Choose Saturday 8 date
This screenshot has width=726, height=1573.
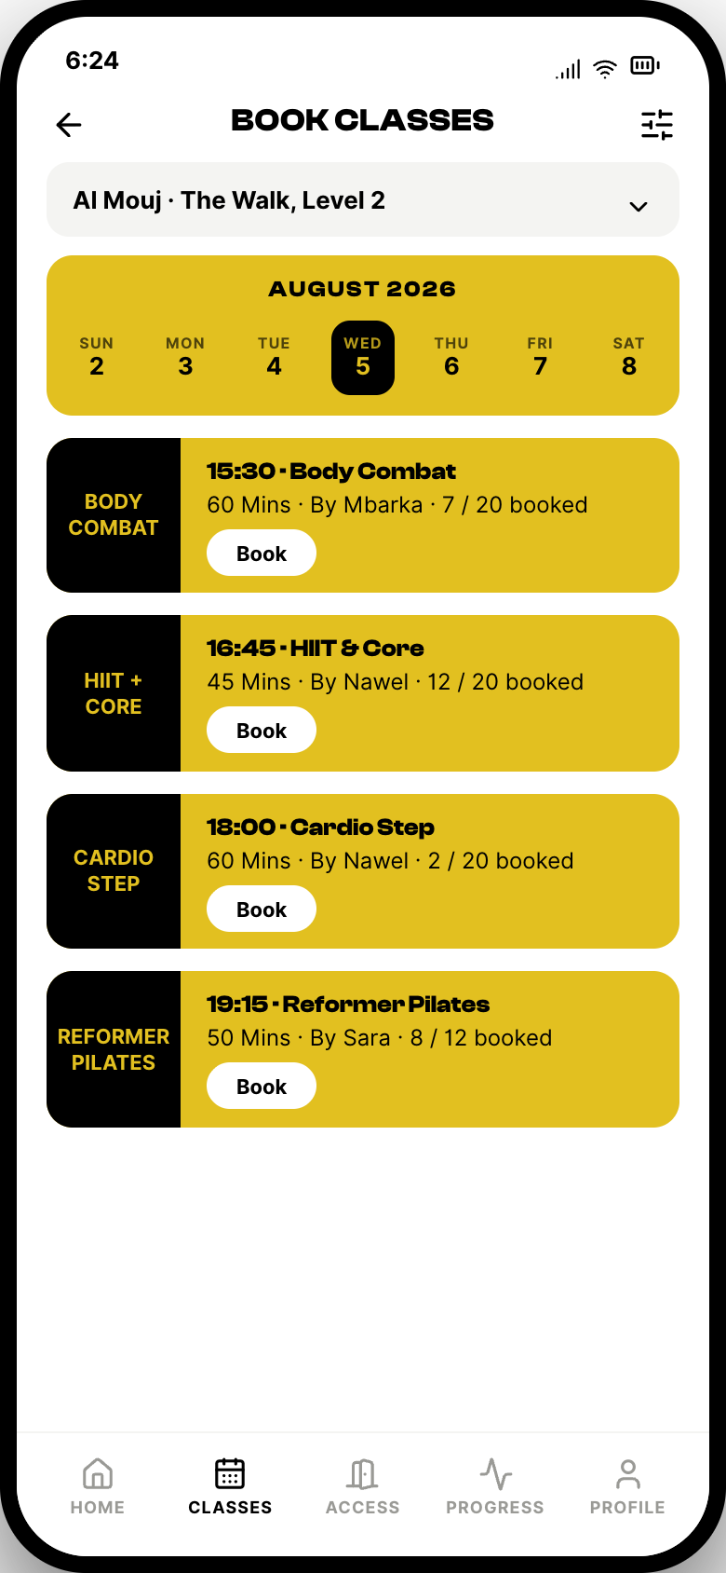pyautogui.click(x=629, y=358)
